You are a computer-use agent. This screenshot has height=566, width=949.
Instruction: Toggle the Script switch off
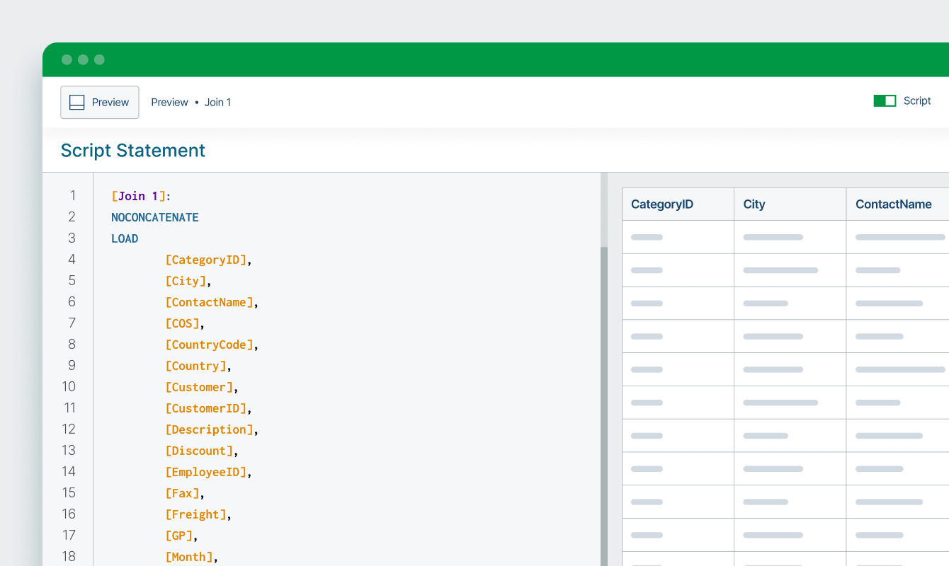pos(885,101)
